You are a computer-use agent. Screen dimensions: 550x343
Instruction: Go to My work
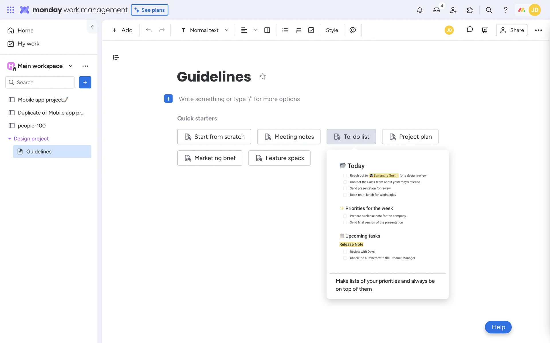tap(28, 44)
